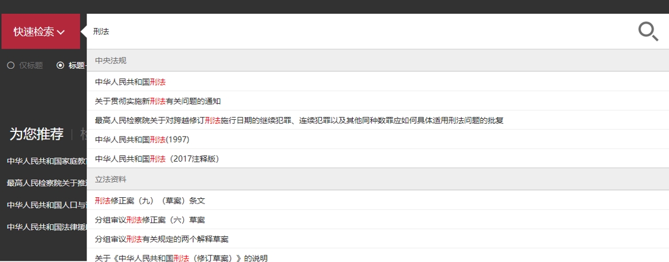The image size is (669, 262).
Task: Open recommended item 中华人民共和国家庭教…
Action: [46, 161]
